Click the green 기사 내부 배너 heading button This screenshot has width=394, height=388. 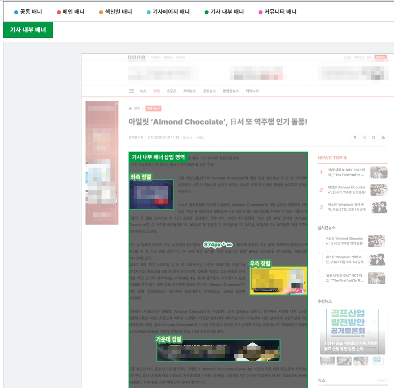[28, 30]
